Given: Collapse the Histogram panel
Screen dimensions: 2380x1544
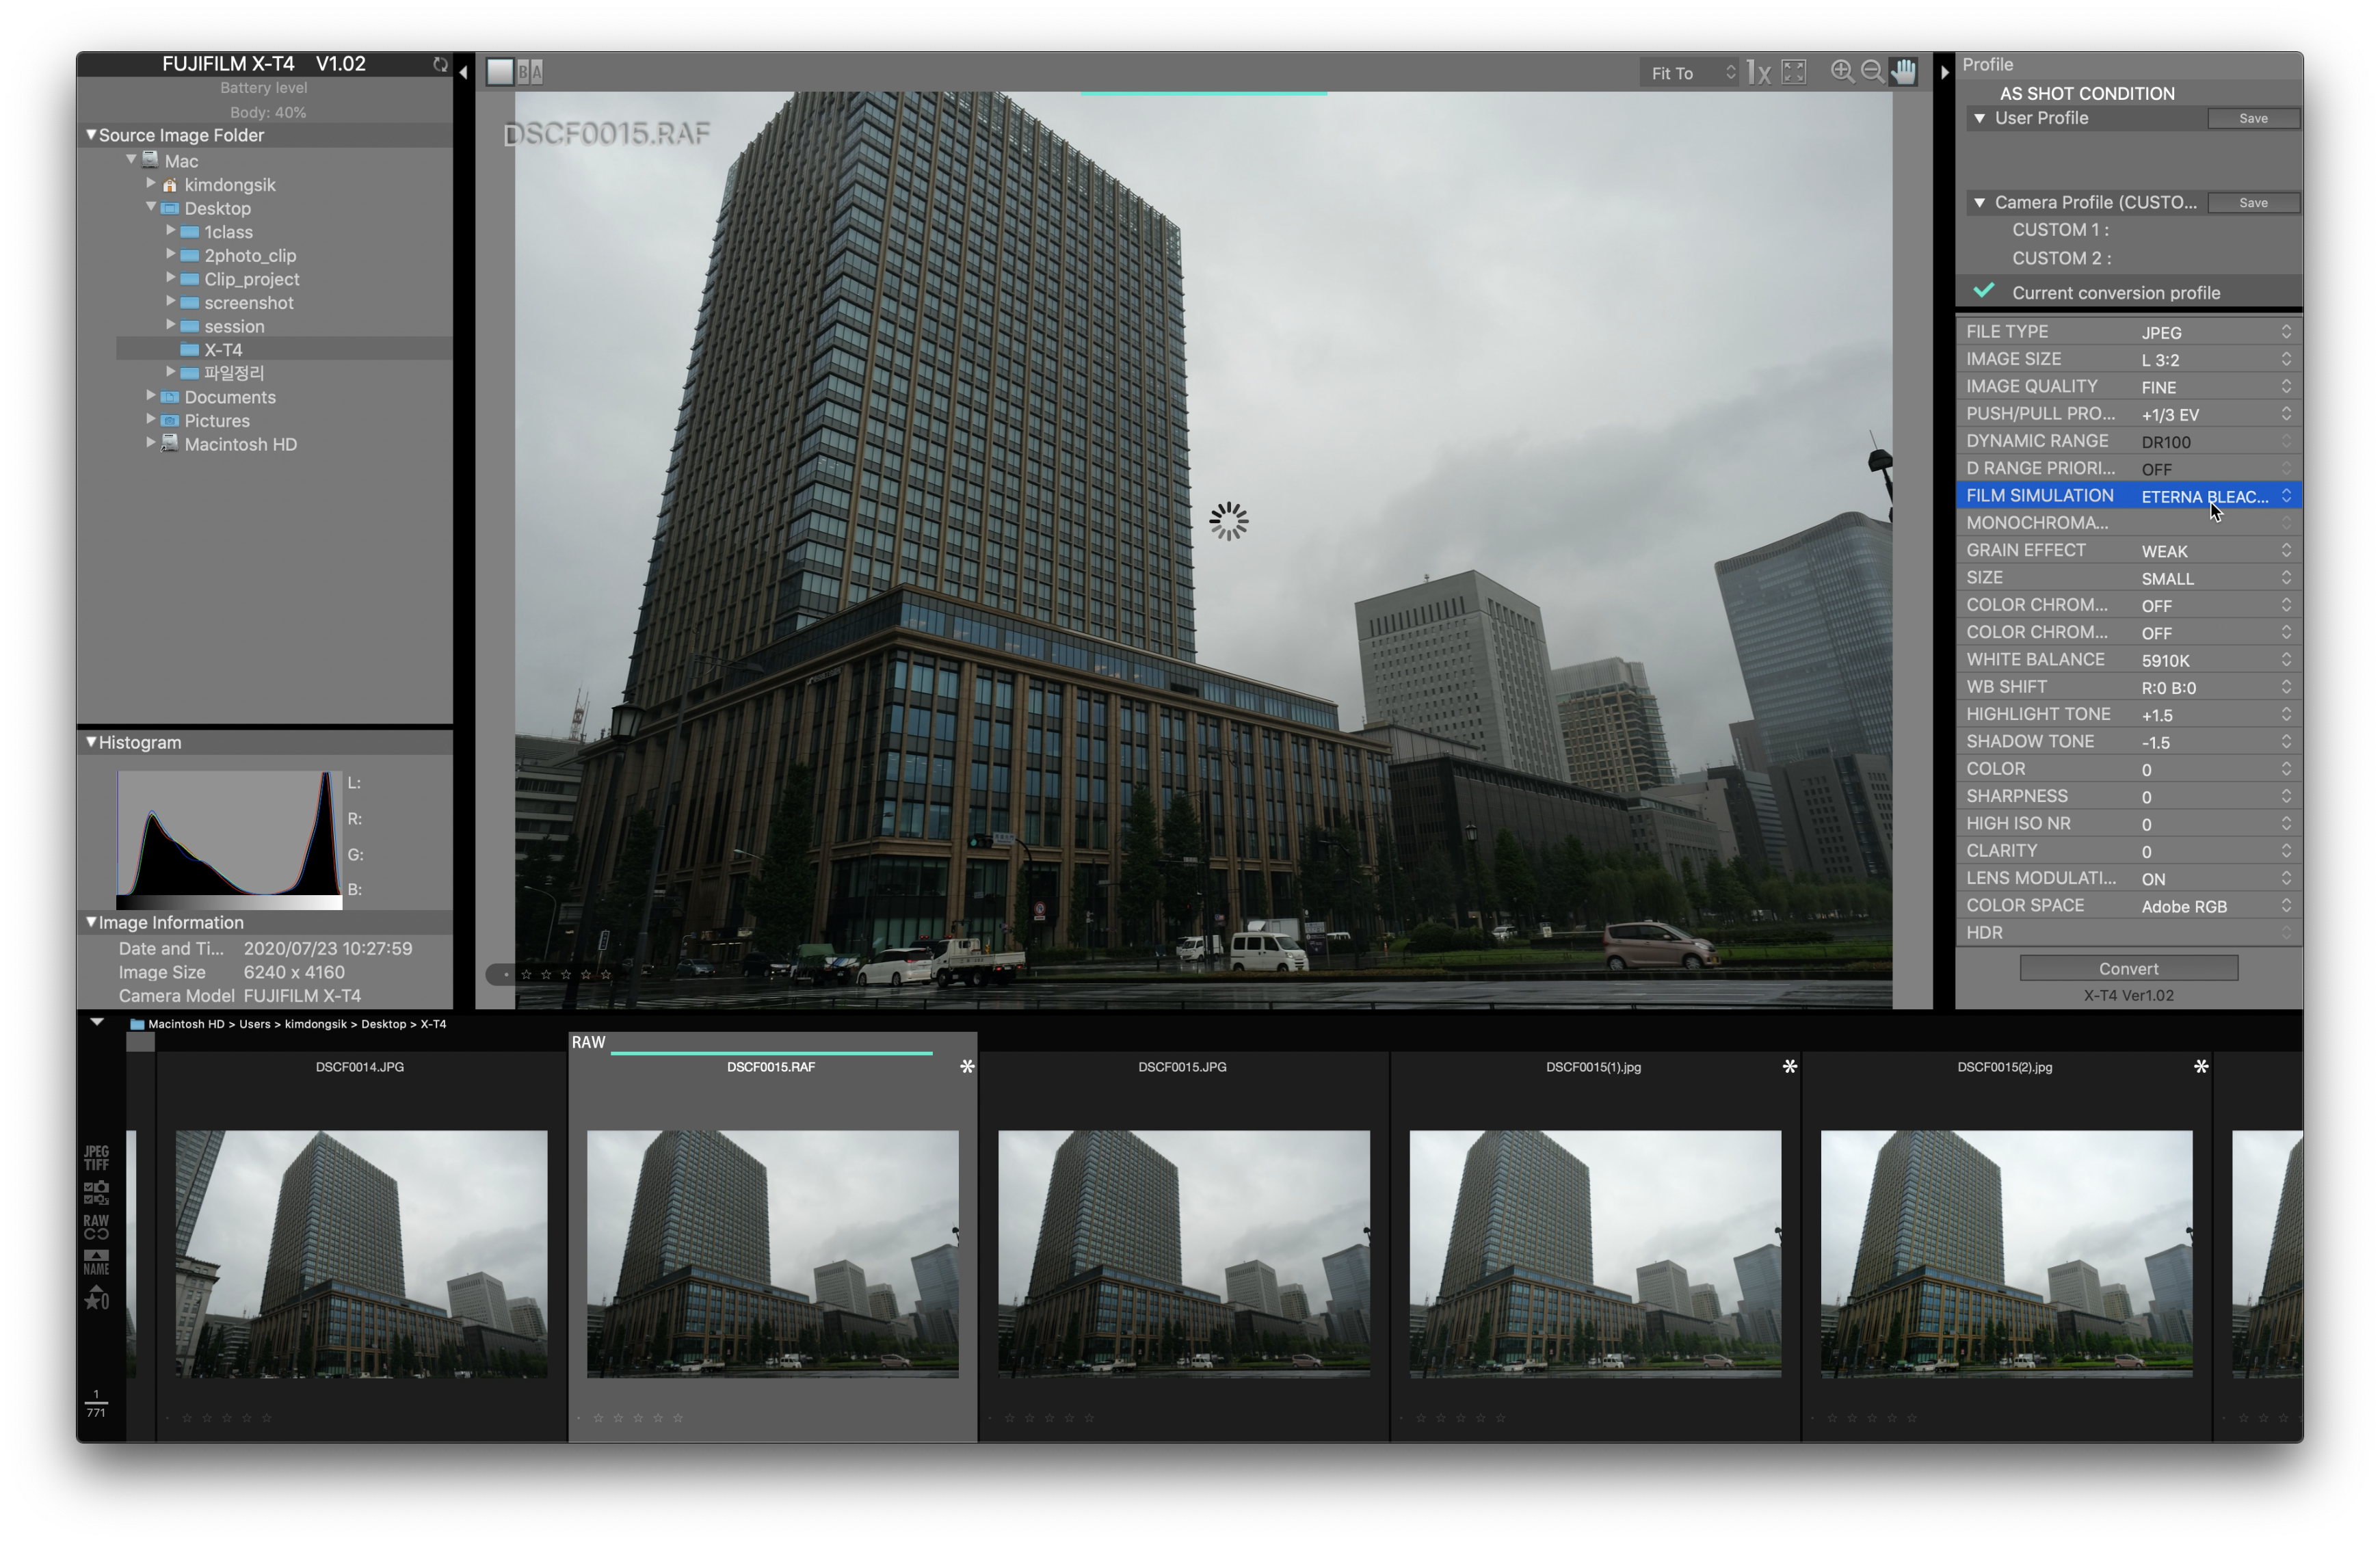Looking at the screenshot, I should [x=91, y=742].
